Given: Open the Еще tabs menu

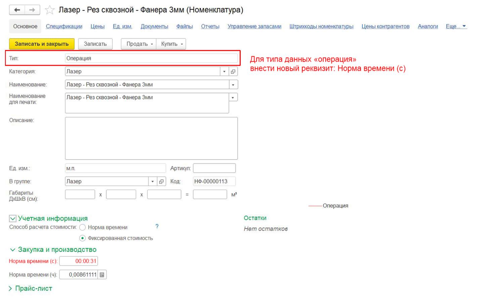Looking at the screenshot, I should (x=456, y=26).
